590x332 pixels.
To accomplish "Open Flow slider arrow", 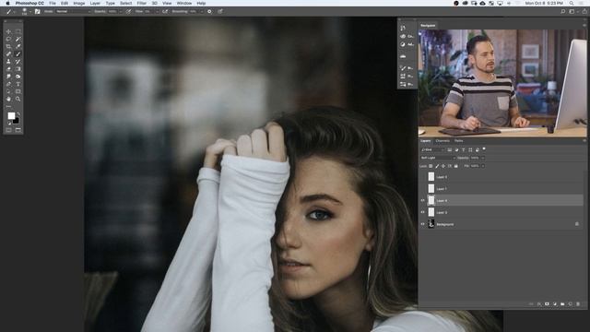I will point(157,12).
